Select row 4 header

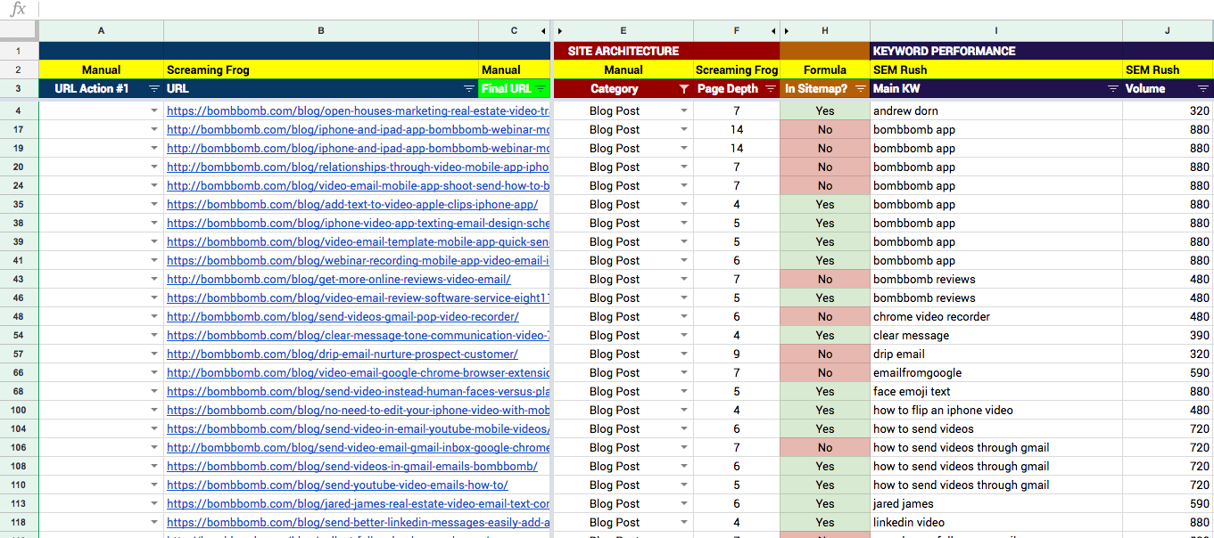click(x=19, y=111)
